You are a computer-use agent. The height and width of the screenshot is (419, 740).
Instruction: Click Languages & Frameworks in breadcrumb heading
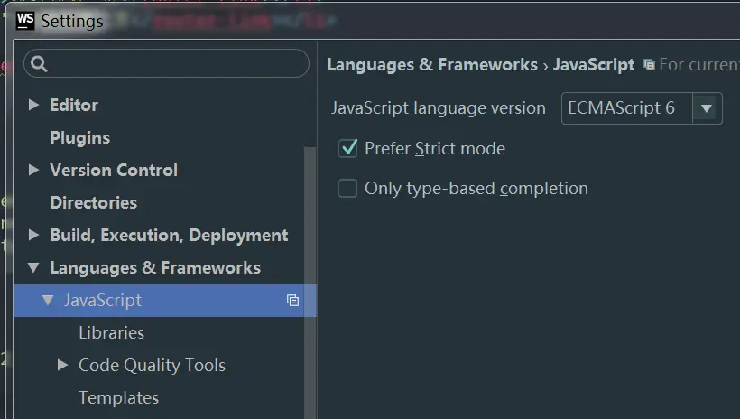432,65
